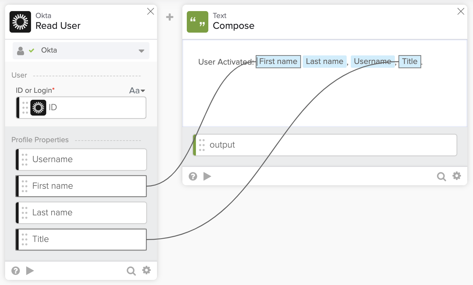Click the Okta app logo icon
The height and width of the screenshot is (285, 473).
coord(20,22)
